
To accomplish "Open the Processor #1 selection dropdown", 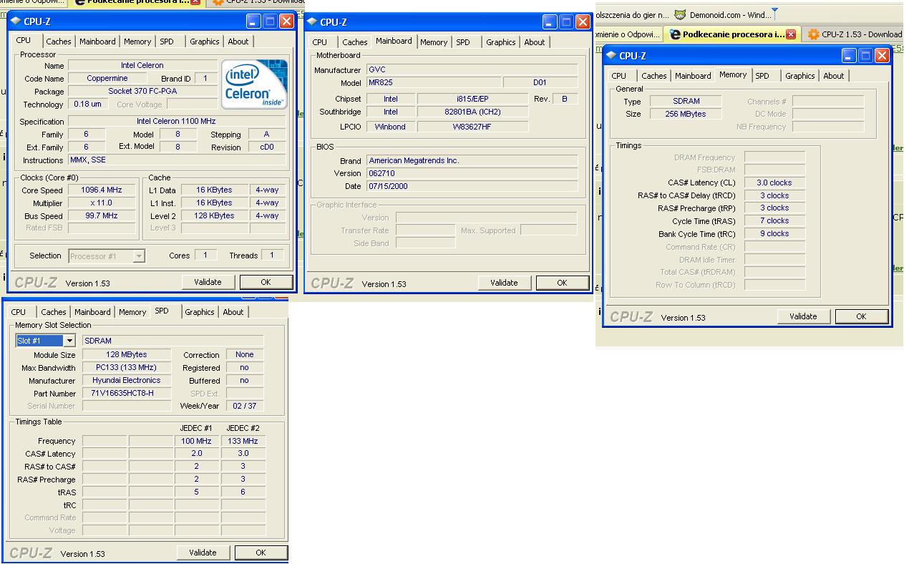I will pyautogui.click(x=139, y=256).
